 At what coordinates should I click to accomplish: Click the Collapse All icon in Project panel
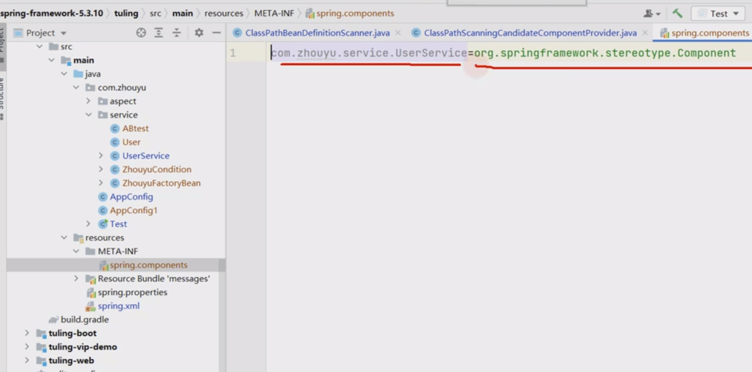click(177, 33)
